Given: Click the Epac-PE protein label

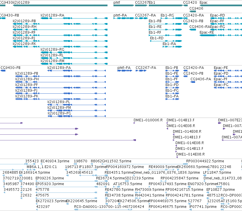Looking at the screenshot, I should pyautogui.click(x=221, y=68).
